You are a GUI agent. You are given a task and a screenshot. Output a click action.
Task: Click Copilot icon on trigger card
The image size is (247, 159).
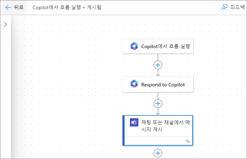[x=134, y=46]
